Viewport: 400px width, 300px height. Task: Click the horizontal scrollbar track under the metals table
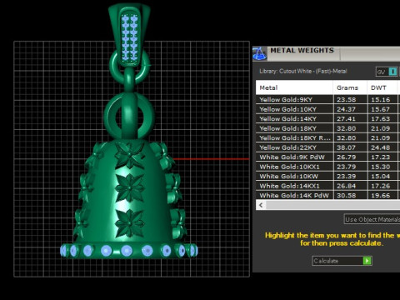pyautogui.click(x=332, y=205)
